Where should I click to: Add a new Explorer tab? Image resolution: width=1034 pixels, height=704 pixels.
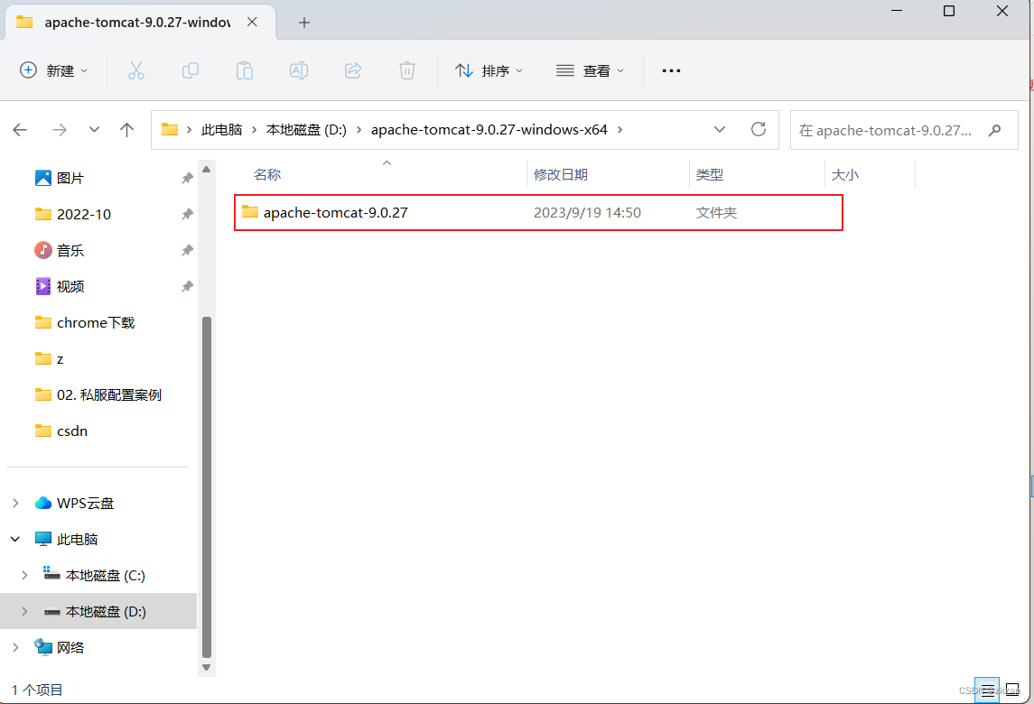pos(304,23)
